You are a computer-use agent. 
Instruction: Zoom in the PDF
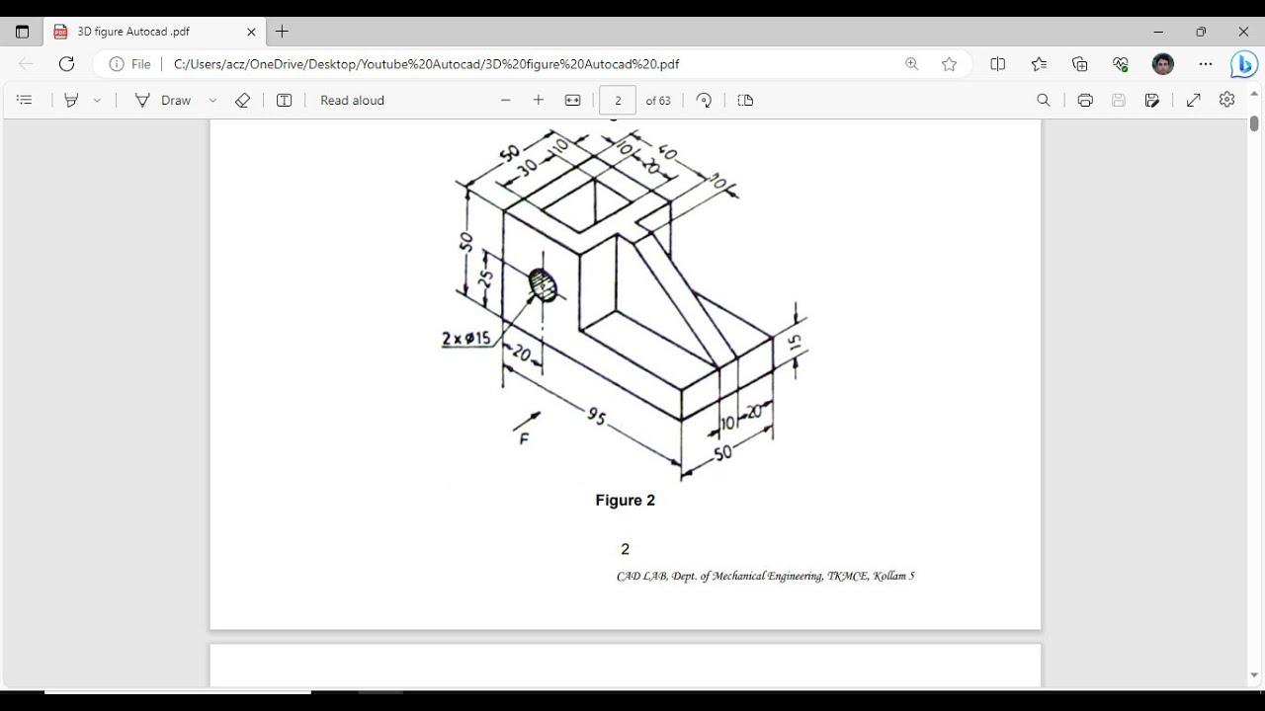[x=539, y=100]
